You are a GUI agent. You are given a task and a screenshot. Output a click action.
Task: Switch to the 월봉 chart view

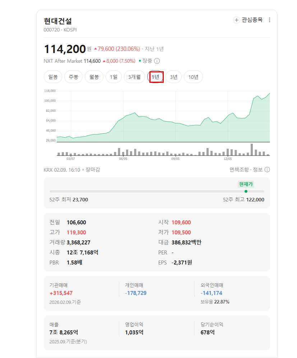94,77
